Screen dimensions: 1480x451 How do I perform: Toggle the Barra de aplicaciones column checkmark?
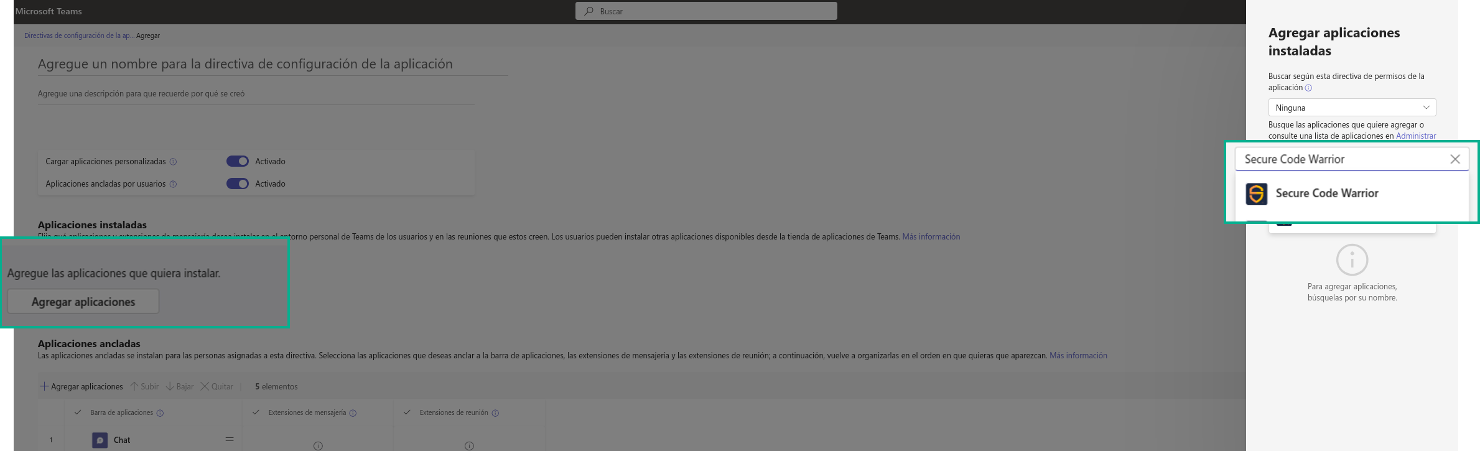click(78, 412)
